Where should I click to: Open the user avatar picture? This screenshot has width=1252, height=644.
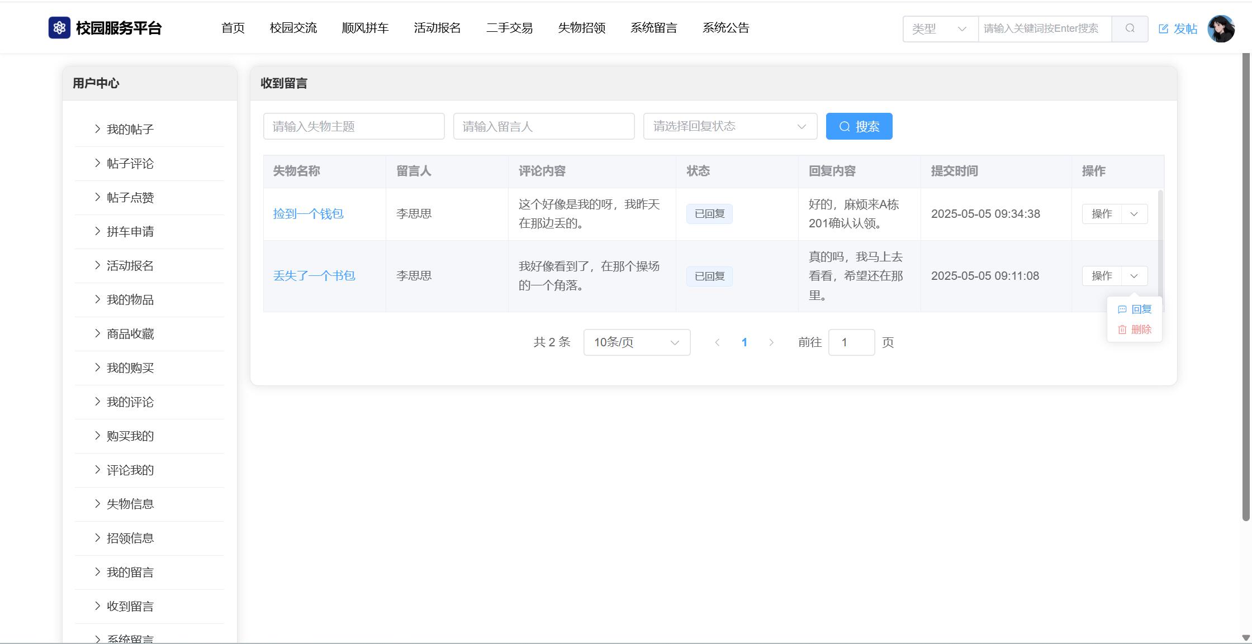1221,28
